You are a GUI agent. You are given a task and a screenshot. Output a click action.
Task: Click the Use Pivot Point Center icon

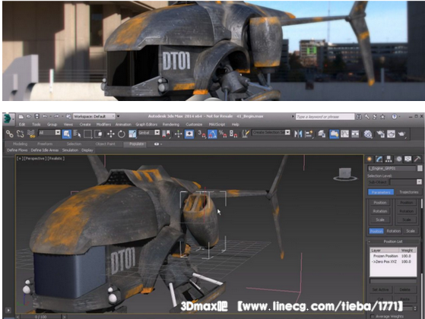point(167,134)
